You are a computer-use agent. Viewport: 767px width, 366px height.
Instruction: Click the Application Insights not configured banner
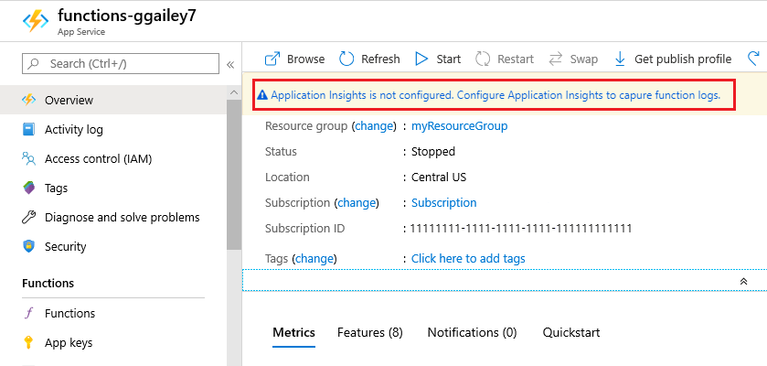(495, 94)
